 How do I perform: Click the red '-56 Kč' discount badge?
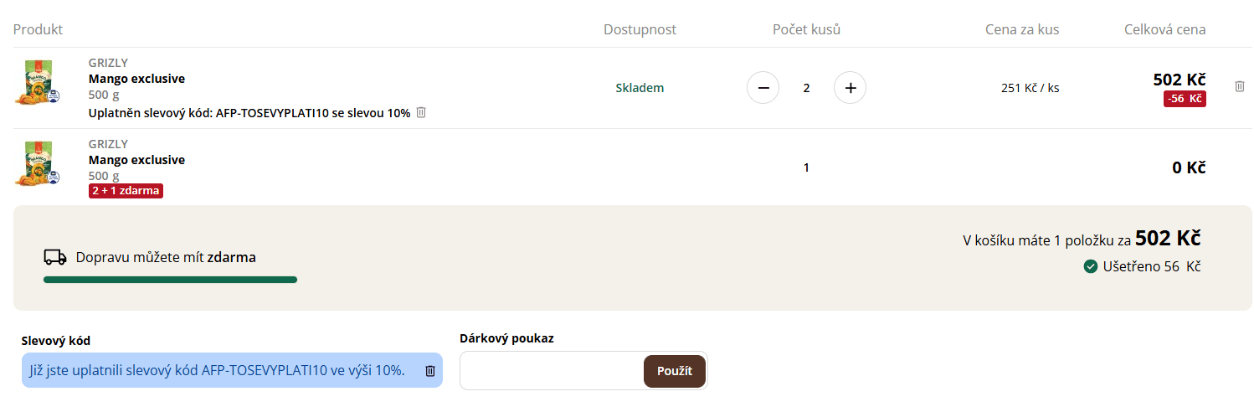pos(1185,99)
